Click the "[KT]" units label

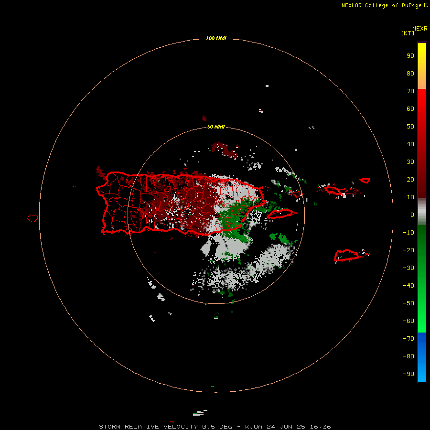pyautogui.click(x=408, y=33)
